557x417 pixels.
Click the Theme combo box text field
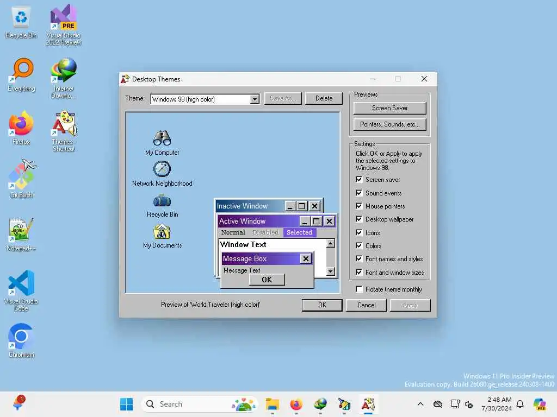click(x=201, y=99)
